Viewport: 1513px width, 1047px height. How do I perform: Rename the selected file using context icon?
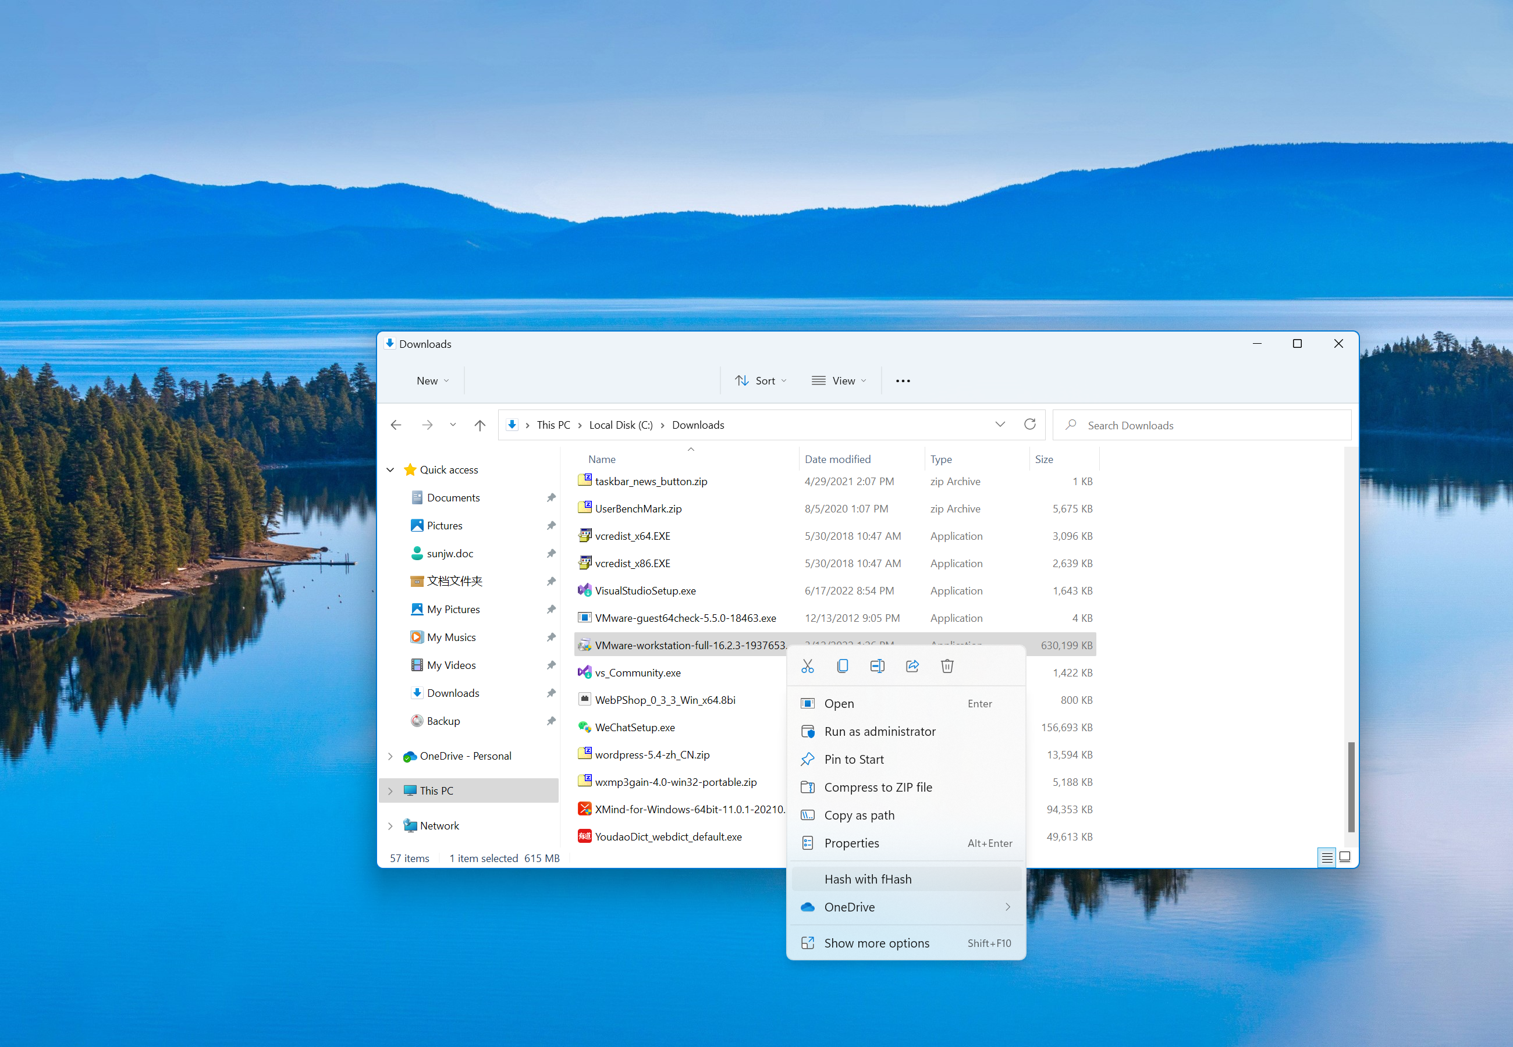[x=877, y=665]
